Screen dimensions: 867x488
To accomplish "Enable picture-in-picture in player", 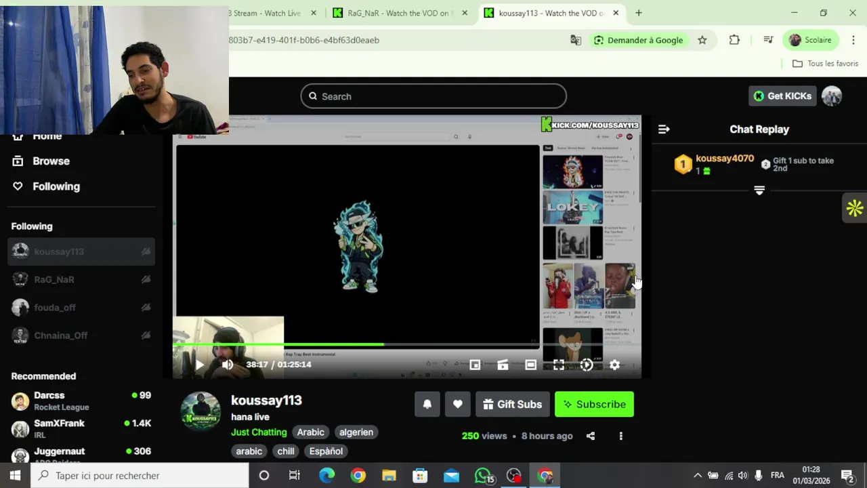I will pos(475,365).
